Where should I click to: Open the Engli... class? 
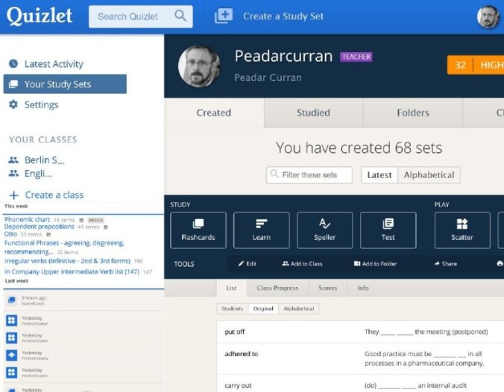click(x=38, y=174)
